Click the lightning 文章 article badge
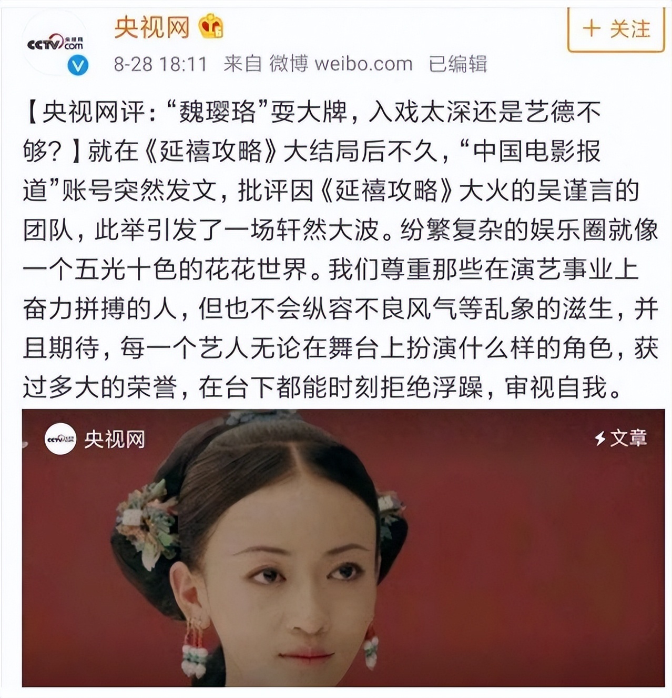Image resolution: width=672 pixels, height=698 pixels. pyautogui.click(x=620, y=438)
